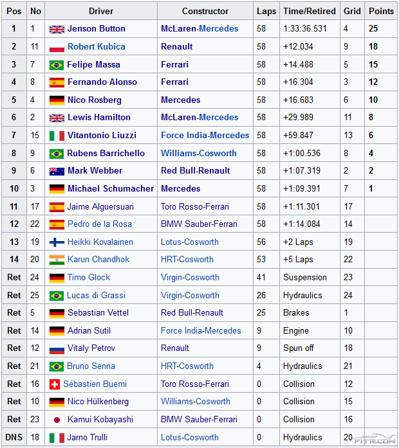
Task: Open Pedro de la Rosa's driver page
Action: point(100,224)
